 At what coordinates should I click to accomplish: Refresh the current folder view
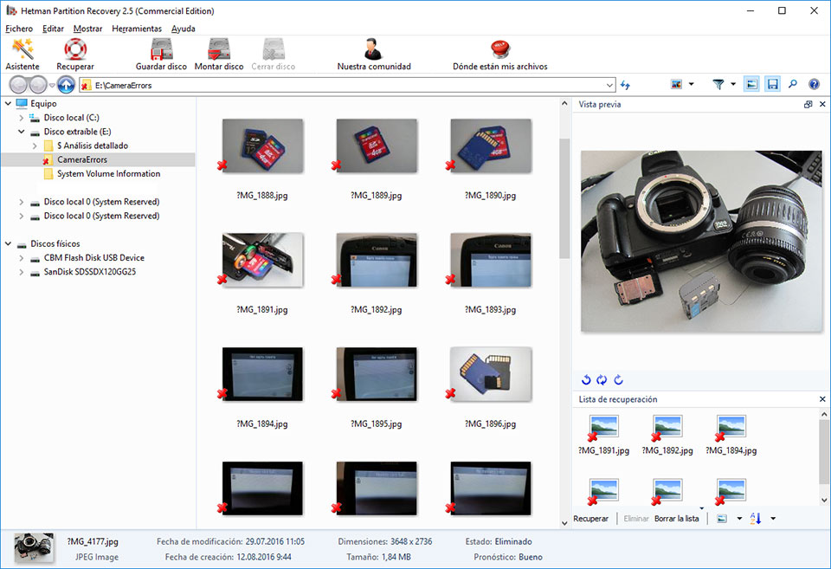pos(625,84)
